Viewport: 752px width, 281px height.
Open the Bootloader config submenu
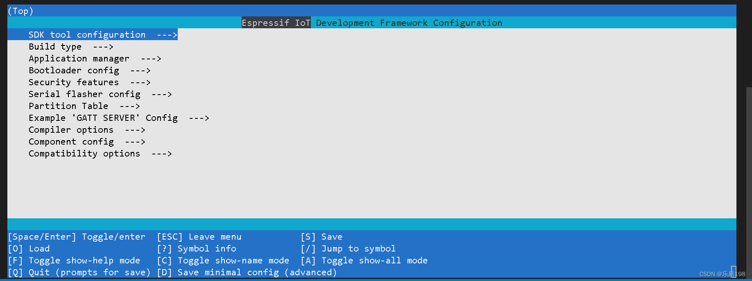[x=74, y=70]
